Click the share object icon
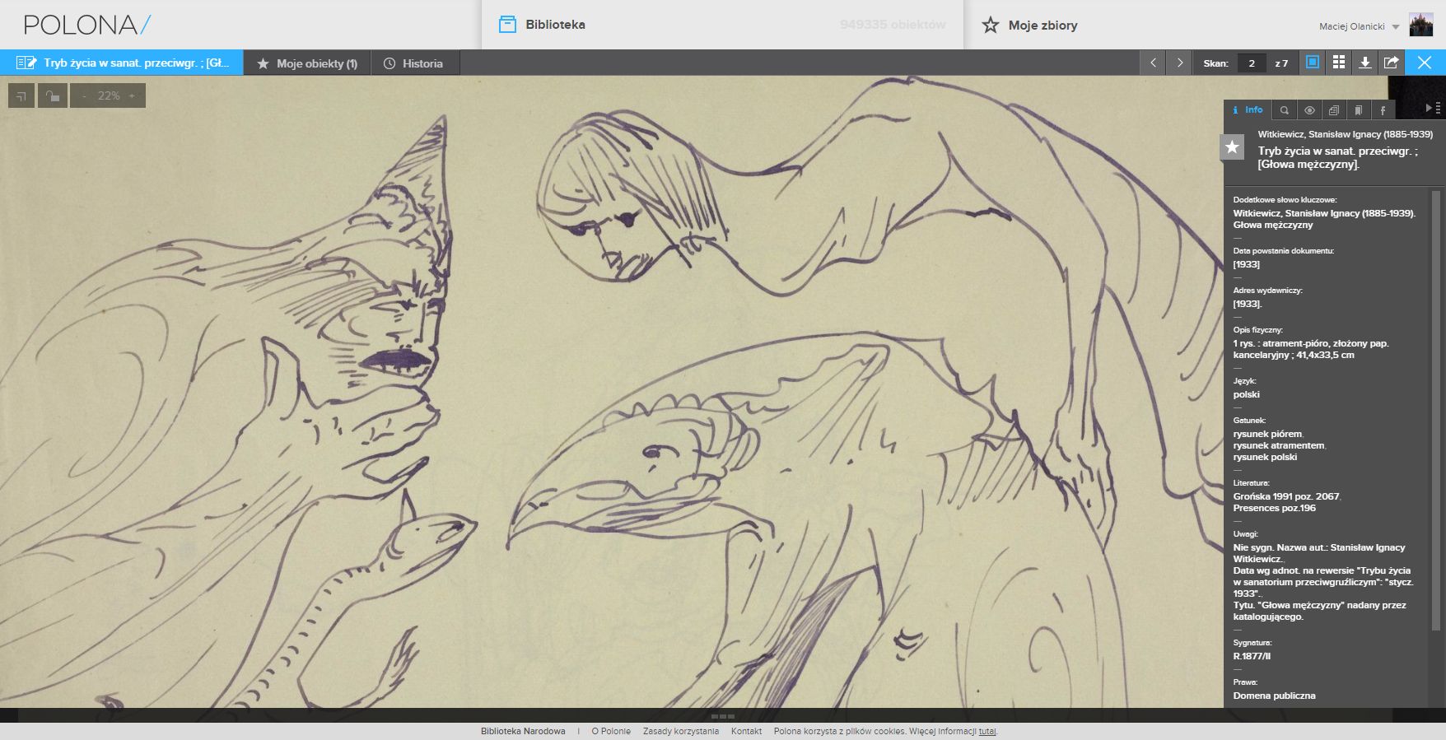 click(x=1391, y=63)
